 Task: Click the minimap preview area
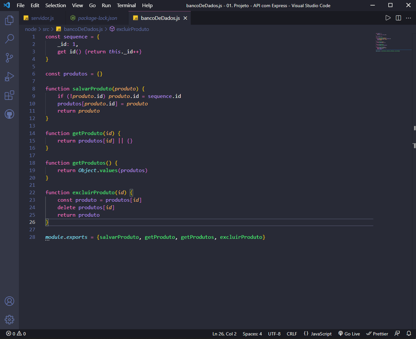click(393, 42)
